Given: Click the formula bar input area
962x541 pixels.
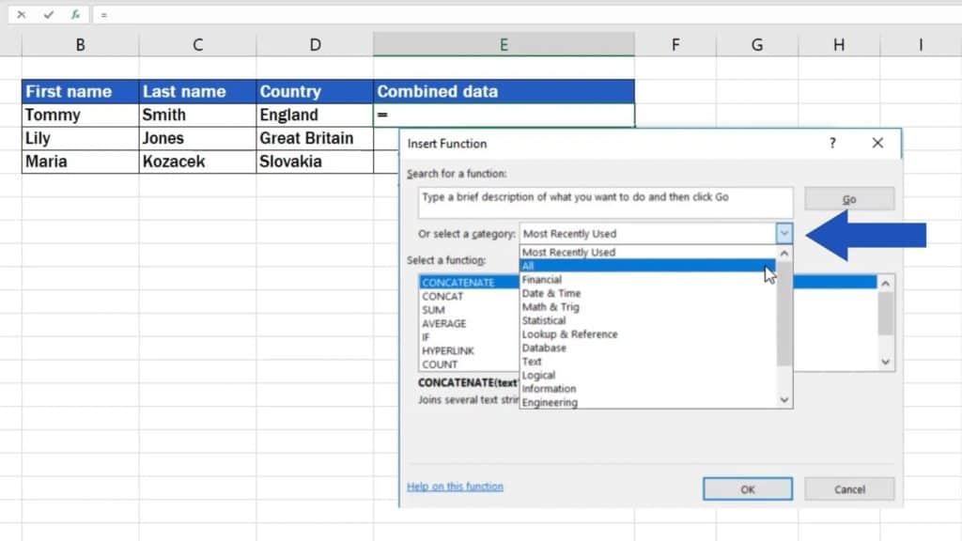Looking at the screenshot, I should click(x=528, y=15).
